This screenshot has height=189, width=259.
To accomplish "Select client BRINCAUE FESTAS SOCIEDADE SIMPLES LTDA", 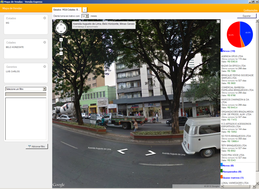I will click(237, 77).
